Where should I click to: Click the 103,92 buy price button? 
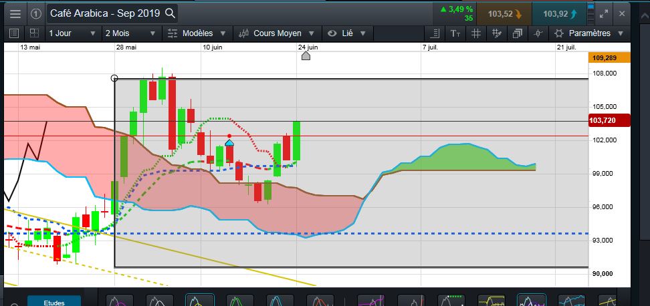tap(560, 13)
